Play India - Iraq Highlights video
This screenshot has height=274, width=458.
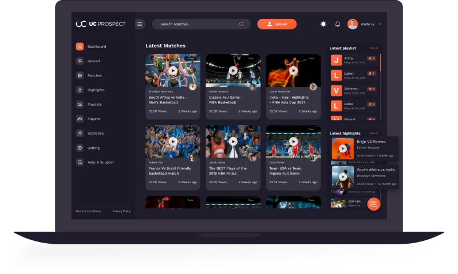pos(293,70)
